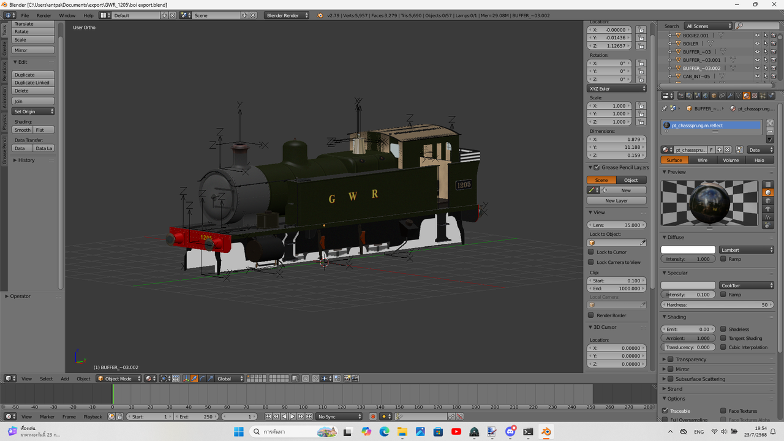Open the Constraints chain properties tab
This screenshot has height=441, width=784.
tap(722, 96)
